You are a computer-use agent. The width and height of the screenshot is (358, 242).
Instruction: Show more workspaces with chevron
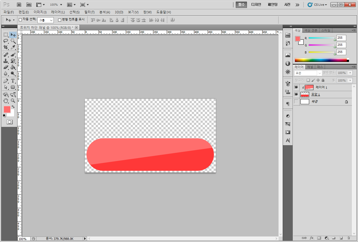[x=297, y=5]
